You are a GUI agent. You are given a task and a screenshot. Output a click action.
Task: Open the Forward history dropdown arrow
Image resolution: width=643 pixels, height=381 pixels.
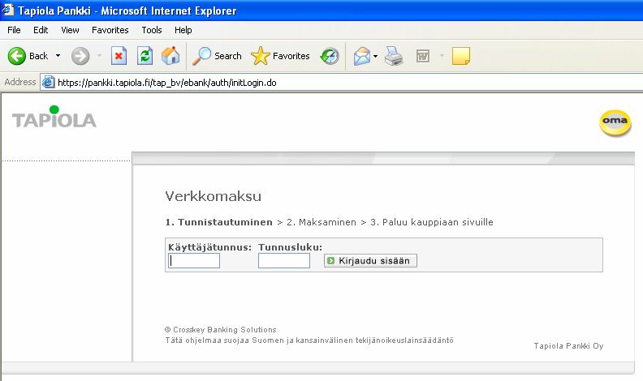(99, 56)
